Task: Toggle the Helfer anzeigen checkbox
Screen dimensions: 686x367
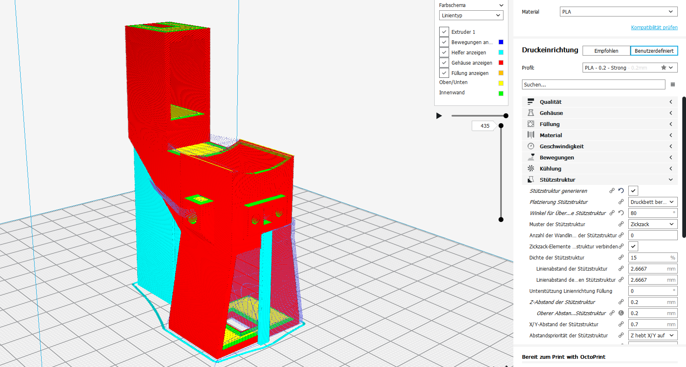Action: tap(444, 52)
